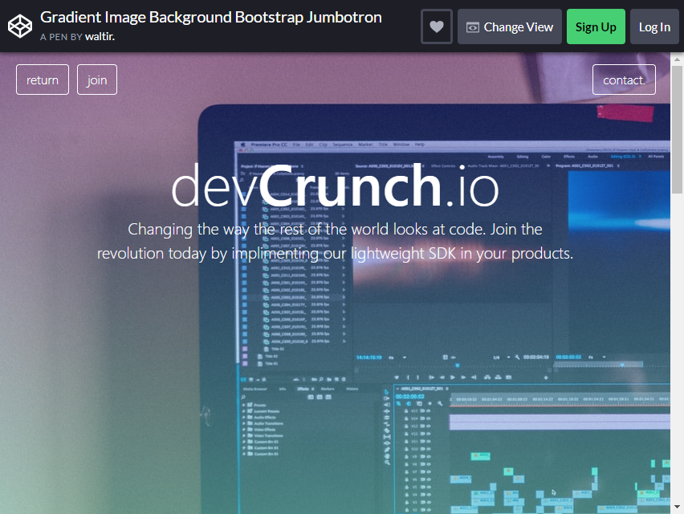The width and height of the screenshot is (684, 514).
Task: Love this pen with the heart icon
Action: point(437,27)
